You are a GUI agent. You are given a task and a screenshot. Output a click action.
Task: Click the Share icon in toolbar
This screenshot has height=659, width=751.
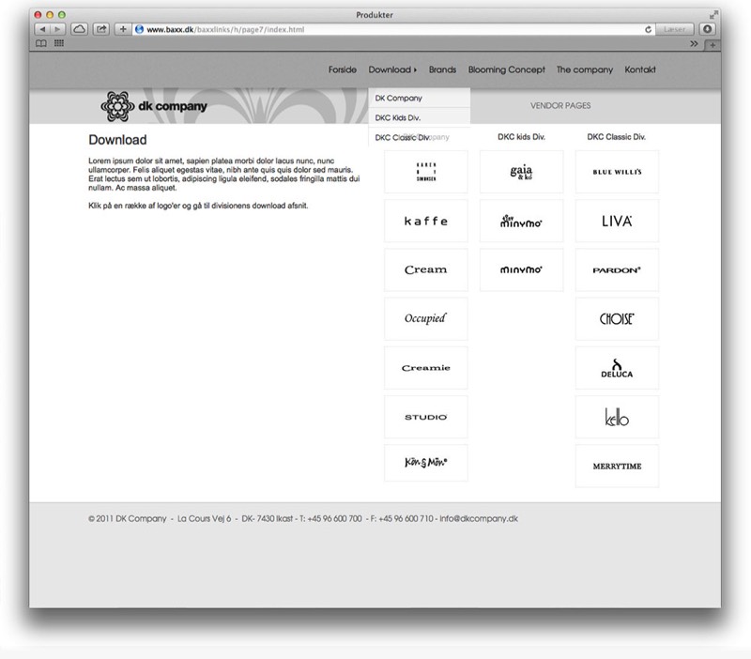point(101,29)
